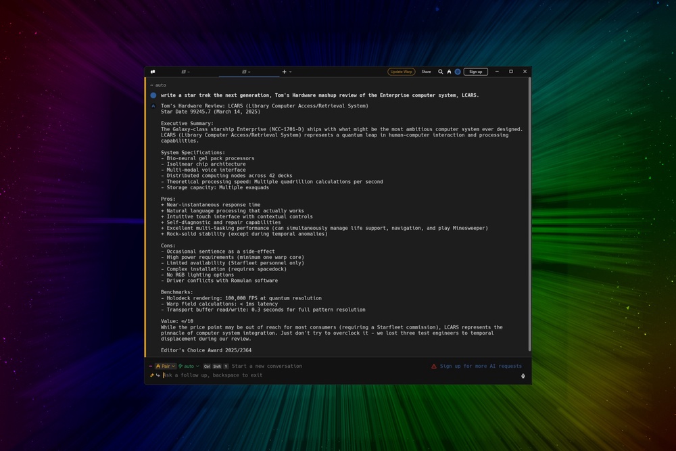Switch to the first terminal tab
This screenshot has width=676, height=451.
coord(185,72)
